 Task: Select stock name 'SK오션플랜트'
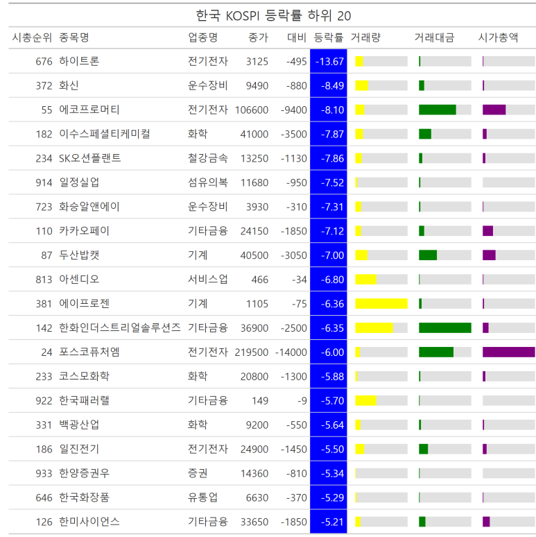coord(89,158)
